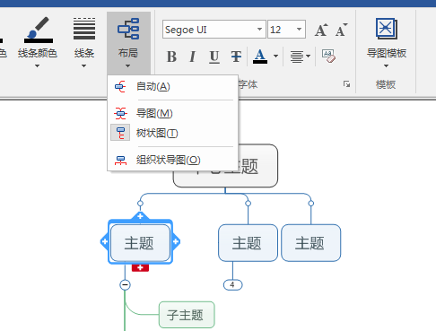Click the org-chart layout icon
436x331 pixels.
pos(120,161)
